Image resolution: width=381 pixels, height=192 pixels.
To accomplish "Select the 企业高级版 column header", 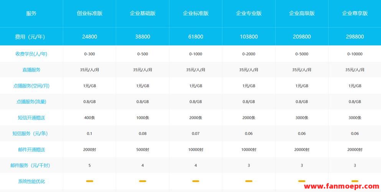I will [x=302, y=13].
